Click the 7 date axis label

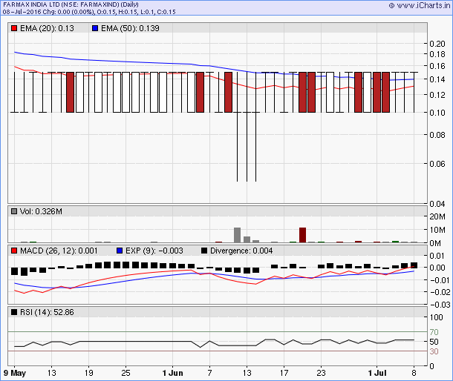pyautogui.click(x=209, y=373)
